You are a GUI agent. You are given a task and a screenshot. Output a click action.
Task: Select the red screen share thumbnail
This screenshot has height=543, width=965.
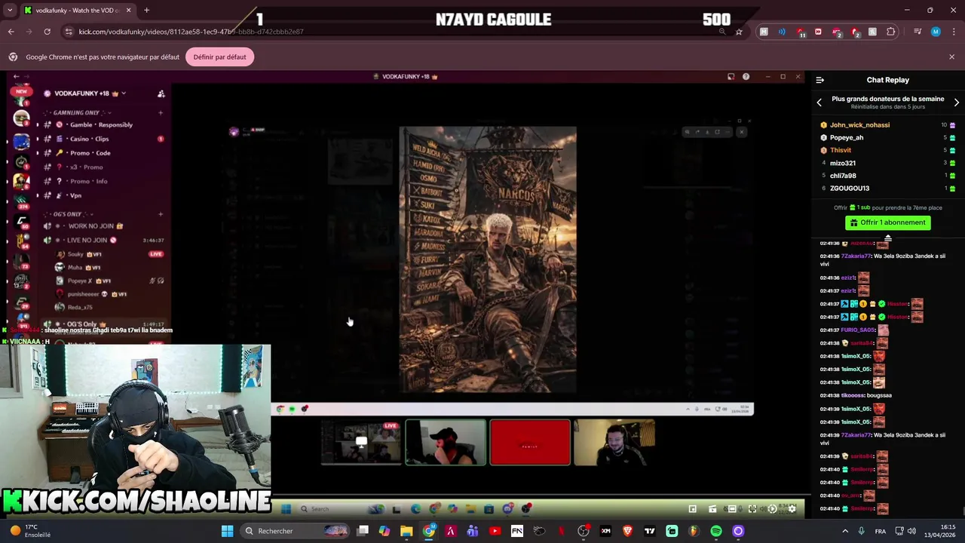tap(530, 443)
